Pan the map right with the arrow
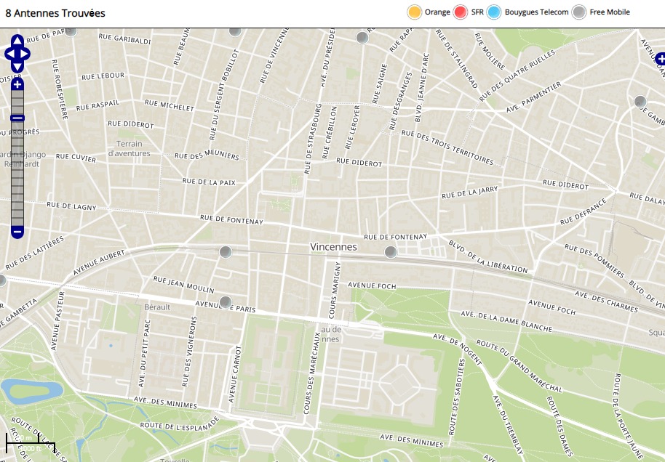This screenshot has height=462, width=665. tap(26, 54)
